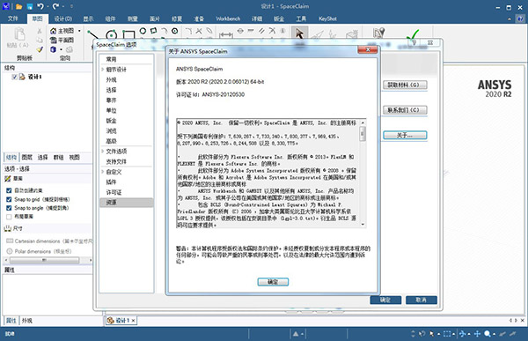Toggle Snap to grid checkbox

tap(9, 199)
